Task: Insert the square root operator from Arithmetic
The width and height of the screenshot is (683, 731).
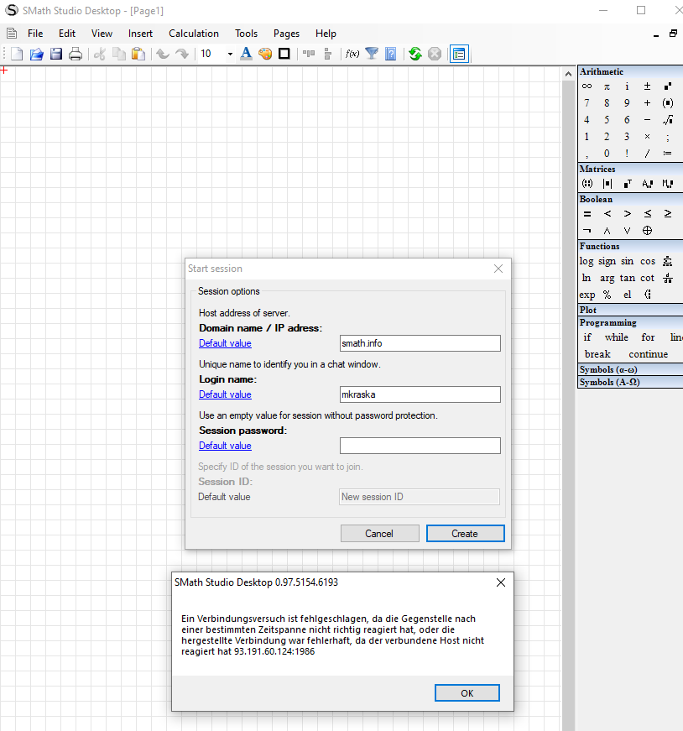Action: (668, 120)
